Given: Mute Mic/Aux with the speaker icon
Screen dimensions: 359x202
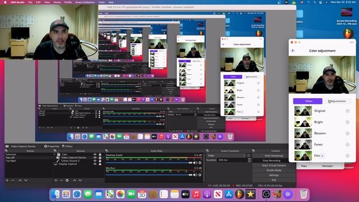Looking at the screenshot, I should pyautogui.click(x=195, y=175).
